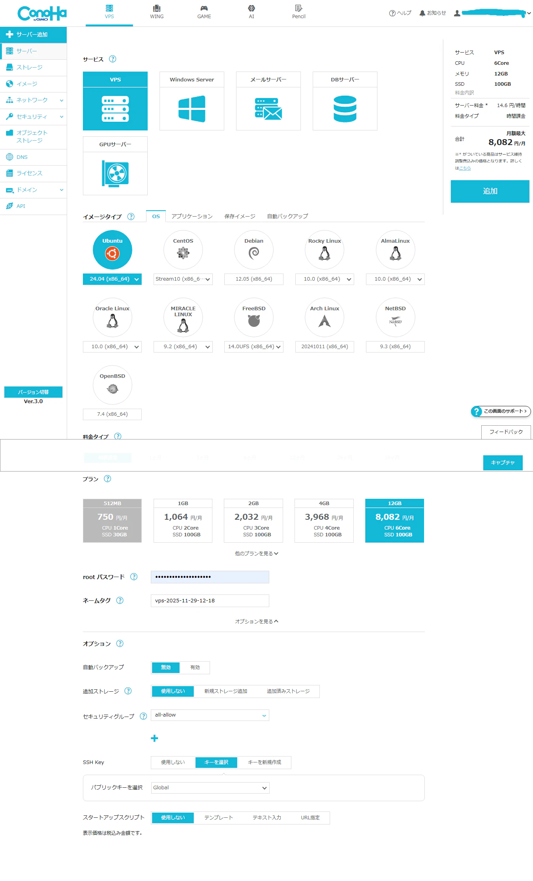533x881 pixels.
Task: Click the 追加 button to add server
Action: [490, 191]
